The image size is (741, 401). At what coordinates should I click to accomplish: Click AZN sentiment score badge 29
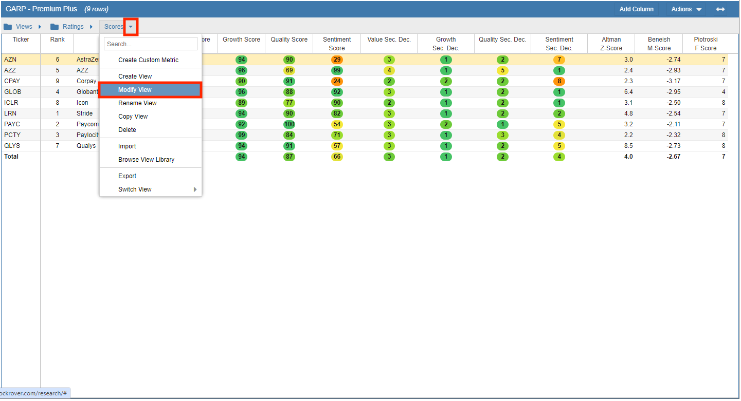pyautogui.click(x=337, y=60)
